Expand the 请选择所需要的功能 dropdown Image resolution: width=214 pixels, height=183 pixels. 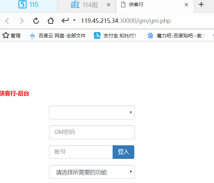coord(92,172)
